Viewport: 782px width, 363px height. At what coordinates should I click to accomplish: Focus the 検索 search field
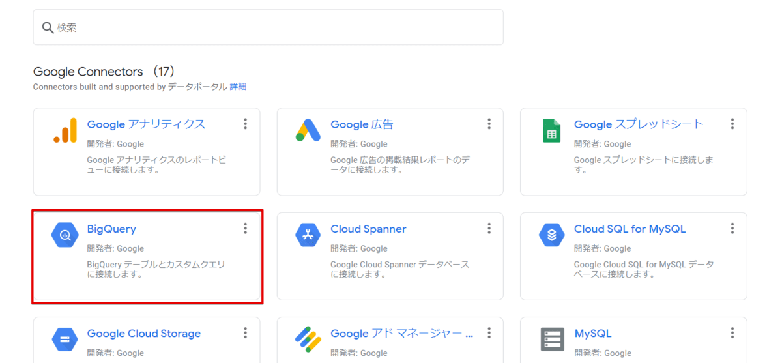pos(274,27)
